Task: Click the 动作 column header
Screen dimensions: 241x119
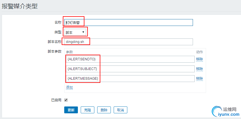Action: pos(200,52)
